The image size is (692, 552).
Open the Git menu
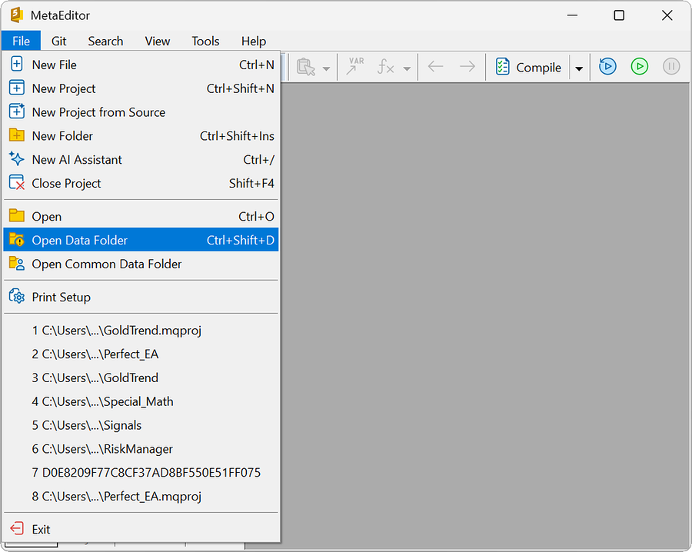[x=58, y=41]
